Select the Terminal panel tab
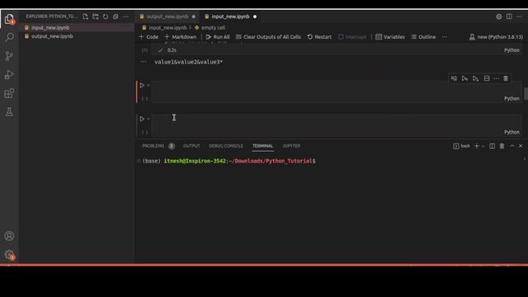This screenshot has height=297, width=528. pos(262,146)
